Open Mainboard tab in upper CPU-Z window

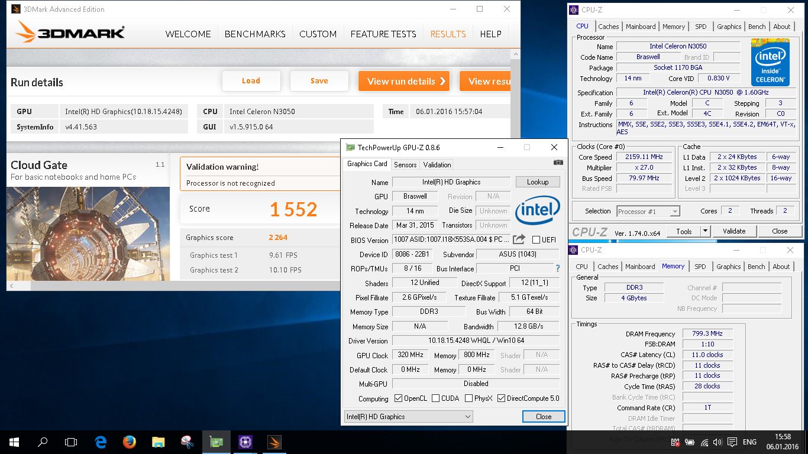[x=641, y=27]
